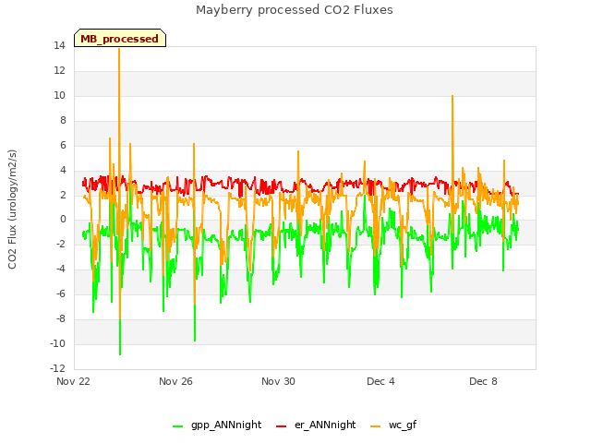
Task: Click the y-axis tick label -6
Action: 61,293
